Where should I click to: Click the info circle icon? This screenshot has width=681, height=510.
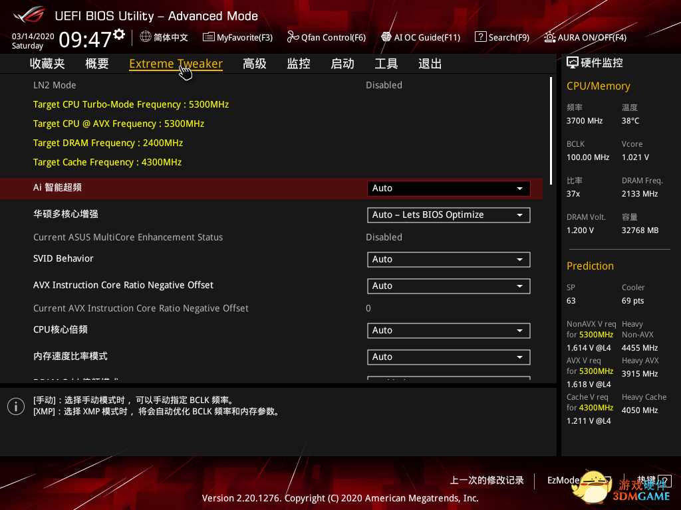[16, 406]
